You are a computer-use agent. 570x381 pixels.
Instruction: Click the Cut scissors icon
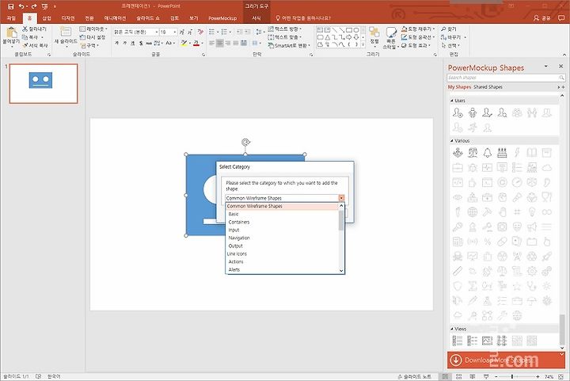pos(25,29)
